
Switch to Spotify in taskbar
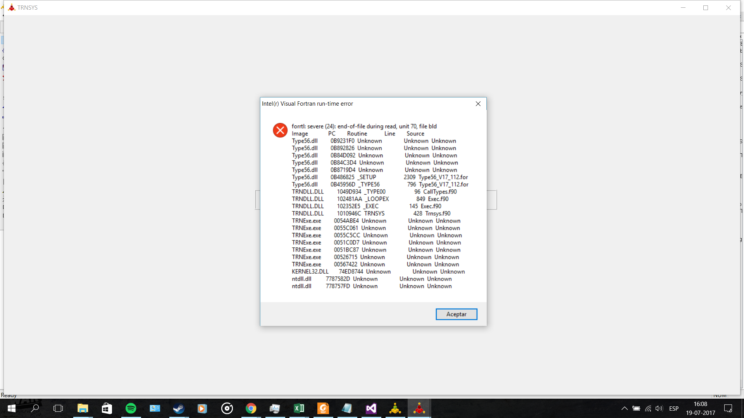131,408
